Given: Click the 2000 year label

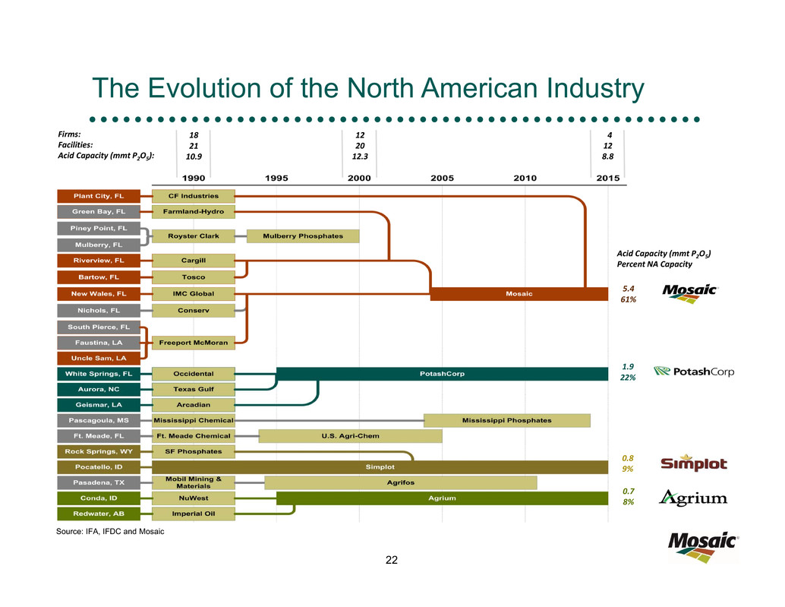Looking at the screenshot, I should tap(359, 178).
